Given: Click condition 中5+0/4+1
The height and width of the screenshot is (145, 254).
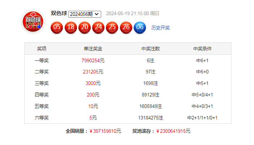Looking at the screenshot, I should tap(202, 95).
